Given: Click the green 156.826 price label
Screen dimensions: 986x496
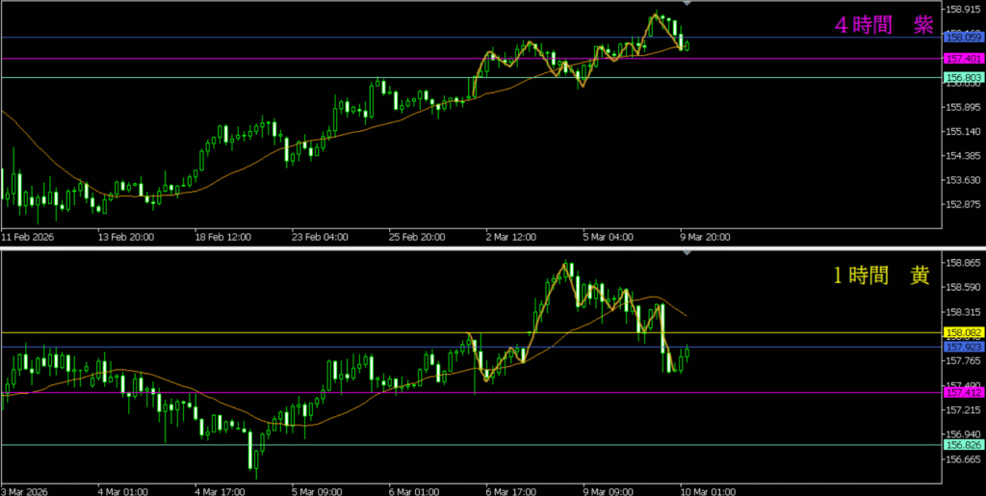Looking at the screenshot, I should point(964,444).
